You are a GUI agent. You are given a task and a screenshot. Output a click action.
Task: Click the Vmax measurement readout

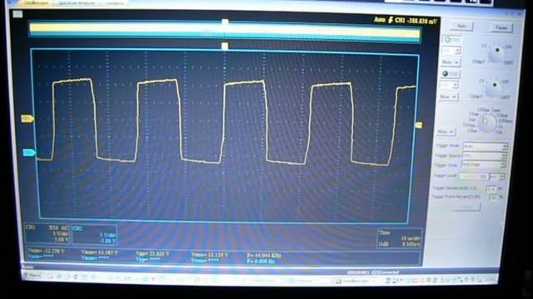click(100, 252)
